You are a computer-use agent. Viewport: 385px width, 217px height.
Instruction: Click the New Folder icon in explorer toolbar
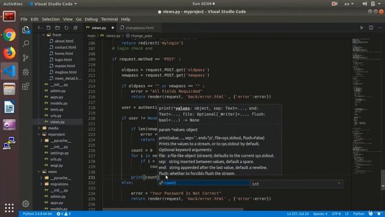tap(58, 28)
